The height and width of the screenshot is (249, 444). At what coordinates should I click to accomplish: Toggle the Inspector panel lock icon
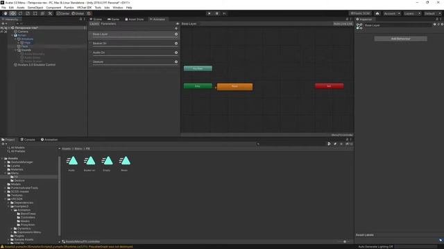(x=437, y=19)
